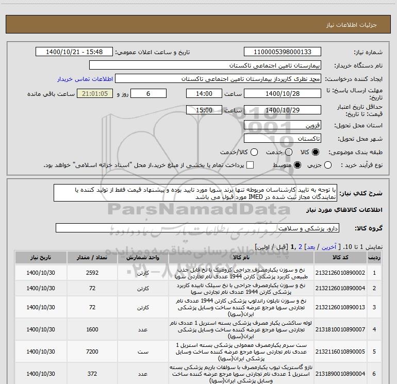Click the city field تاکستان
The height and width of the screenshot is (384, 397).
[283, 139]
